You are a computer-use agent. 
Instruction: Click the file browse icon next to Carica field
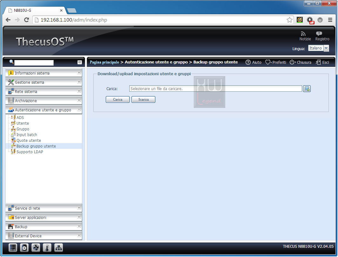tap(307, 89)
